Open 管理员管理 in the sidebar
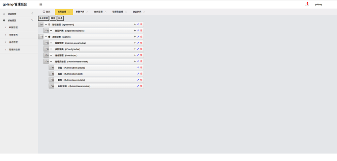 19,49
